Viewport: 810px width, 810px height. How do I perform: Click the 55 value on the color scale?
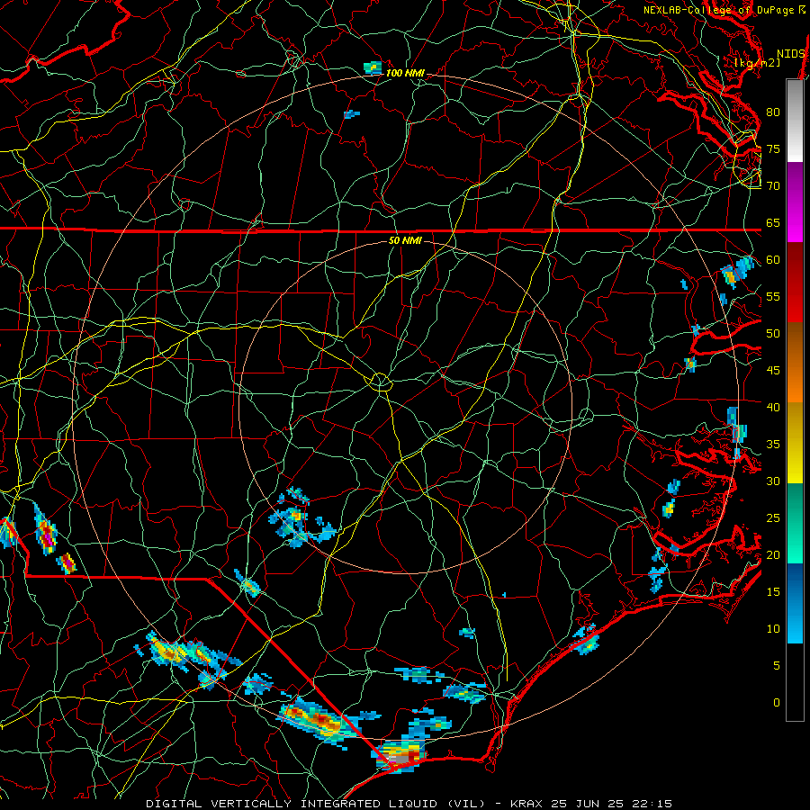(x=773, y=296)
